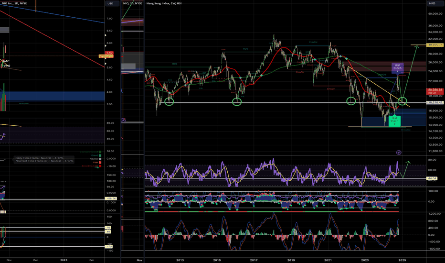Click the Daily Time Frame Neutral tooltip
445x263 pixels.
(44, 160)
